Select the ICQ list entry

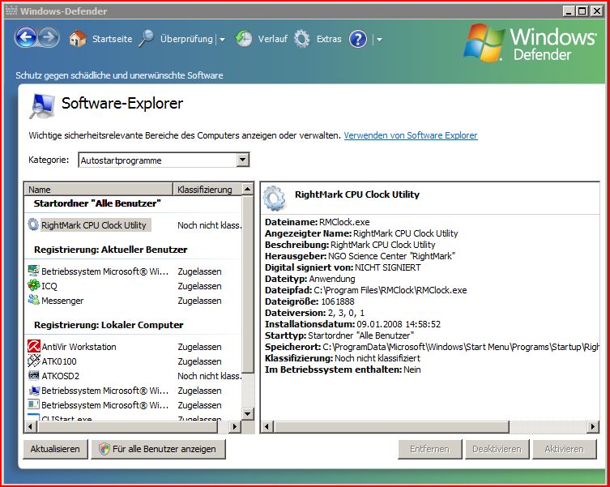pos(49,286)
